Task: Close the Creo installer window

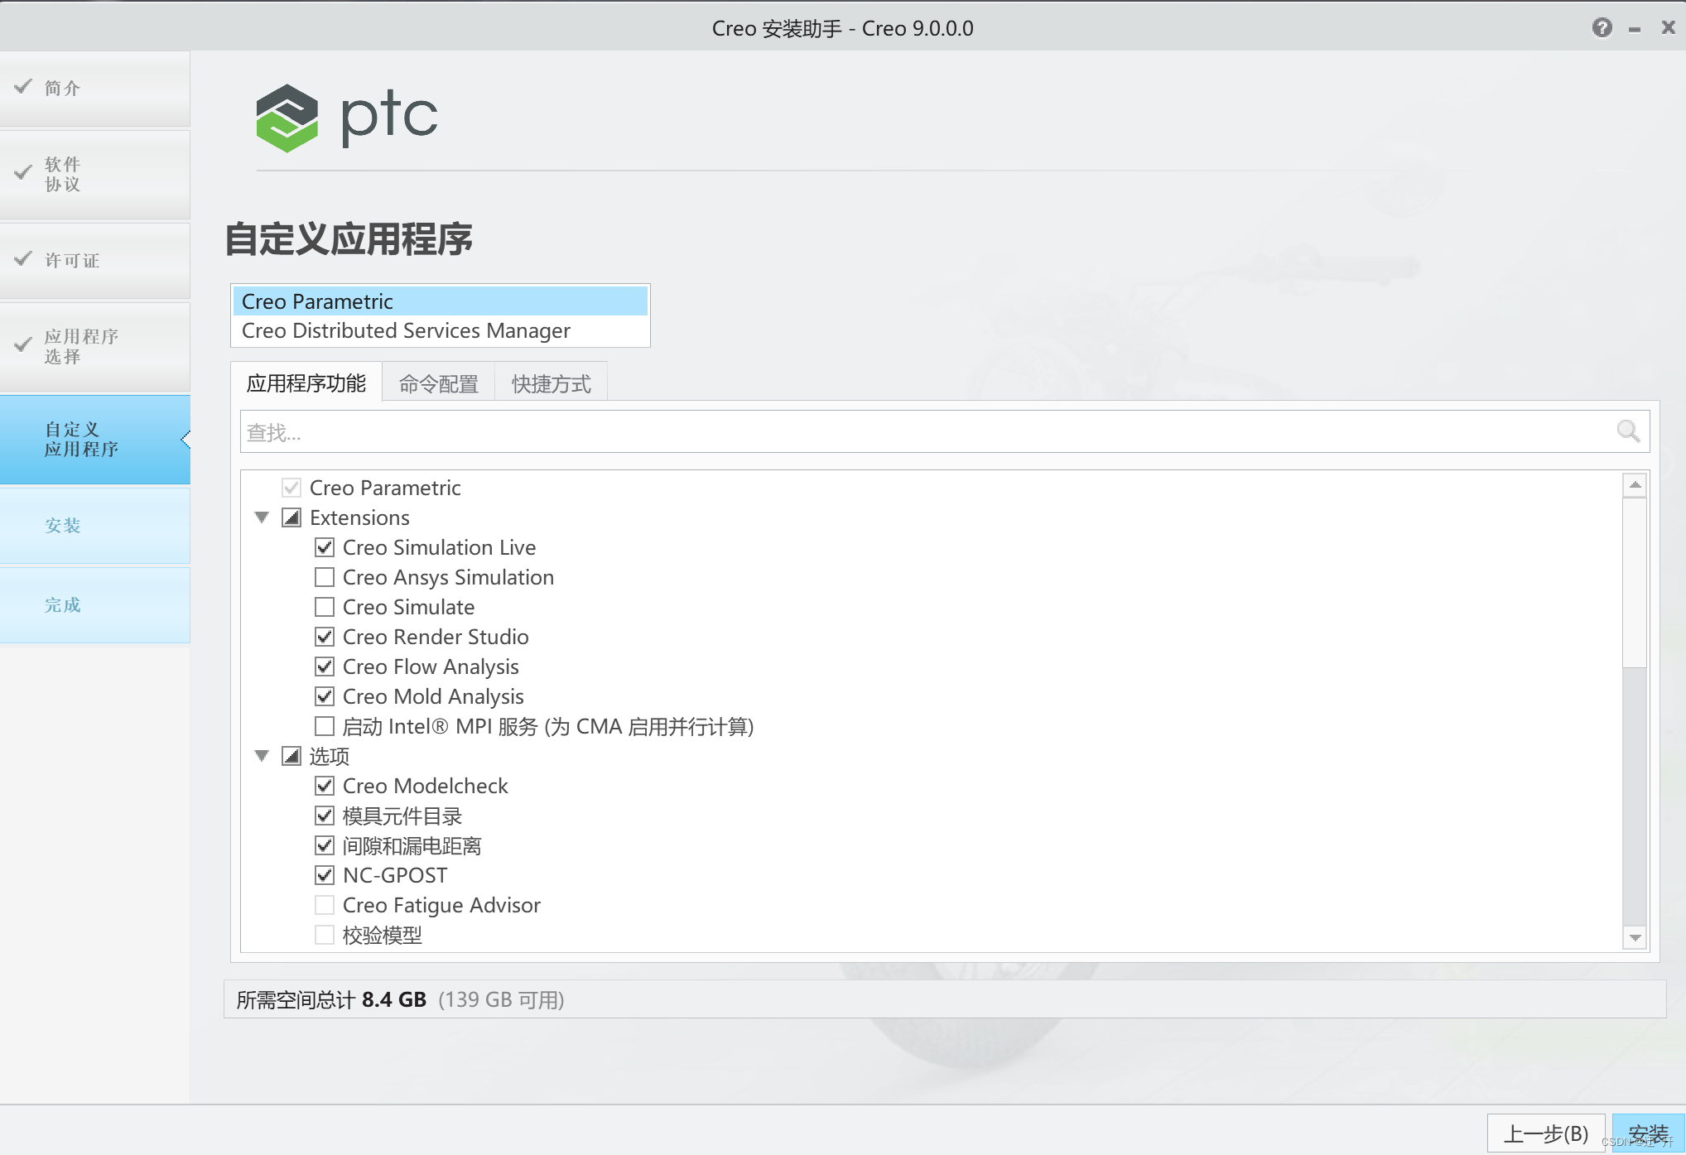Action: tap(1669, 28)
